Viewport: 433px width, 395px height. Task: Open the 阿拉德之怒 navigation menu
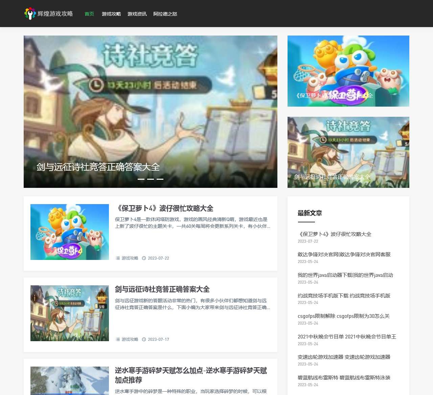point(165,14)
